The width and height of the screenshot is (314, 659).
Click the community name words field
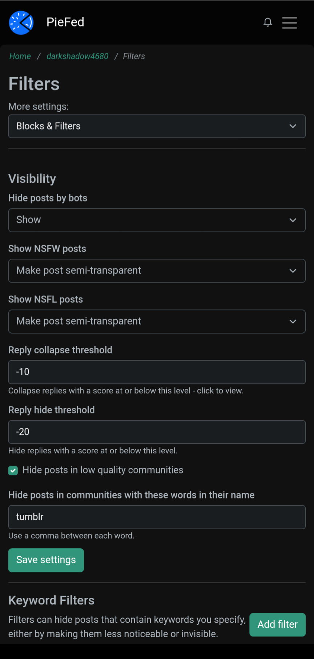[157, 517]
